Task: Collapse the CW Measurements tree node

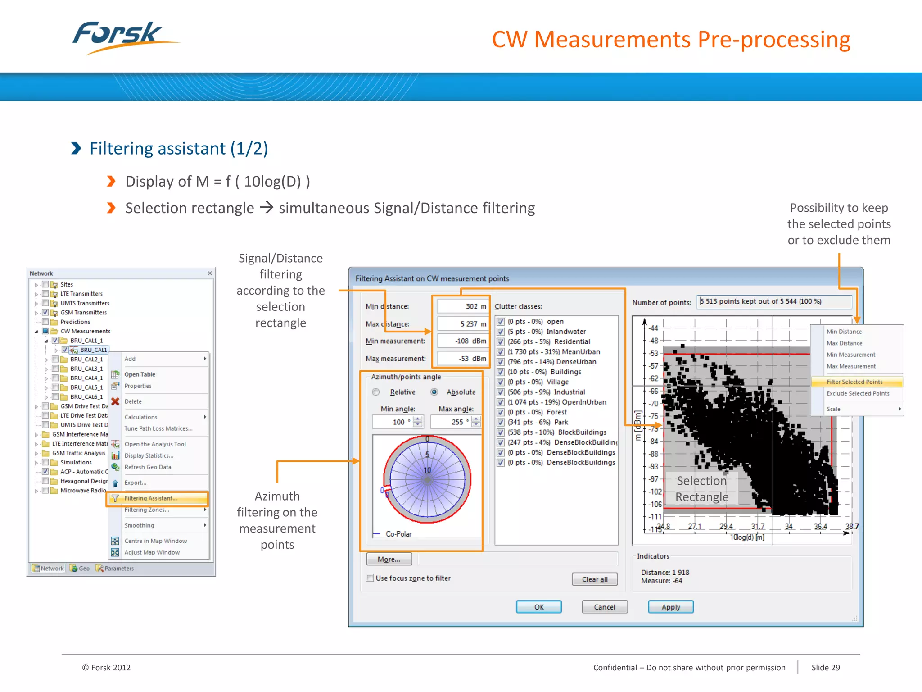Action: click(x=36, y=332)
